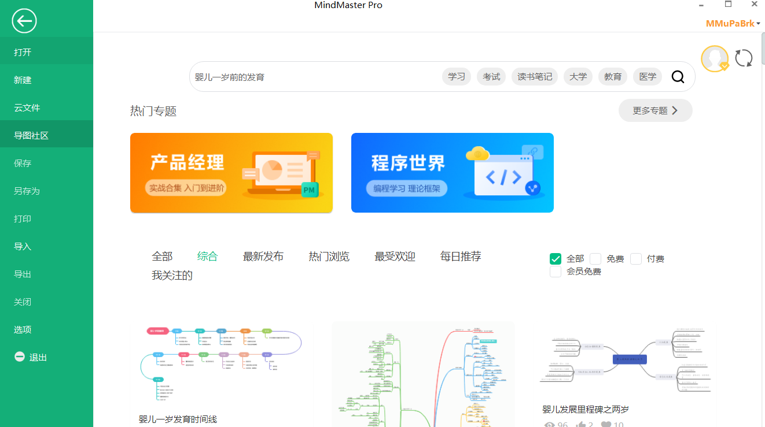Go to 云文件 in sidebar
This screenshot has width=765, height=427.
click(x=46, y=107)
